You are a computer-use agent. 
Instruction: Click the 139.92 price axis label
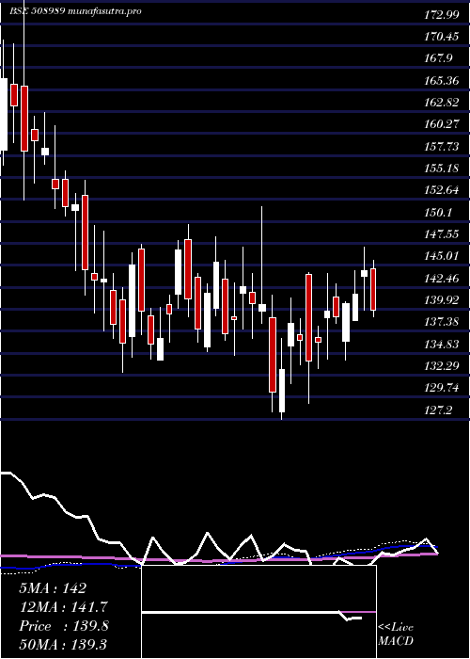click(x=442, y=299)
